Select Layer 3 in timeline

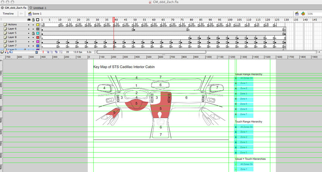(x=13, y=42)
